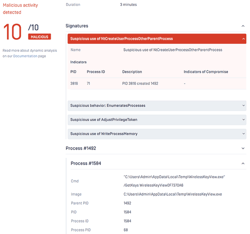250x234 pixels.
Task: Click the signature Name field label
Action: 76,50
